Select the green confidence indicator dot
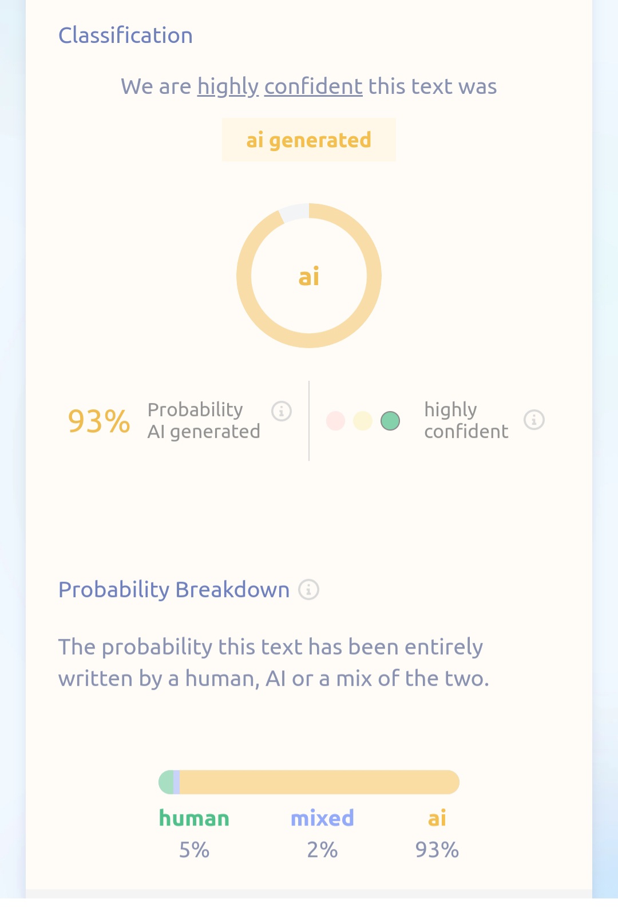Image resolution: width=618 pixels, height=920 pixels. click(x=390, y=421)
